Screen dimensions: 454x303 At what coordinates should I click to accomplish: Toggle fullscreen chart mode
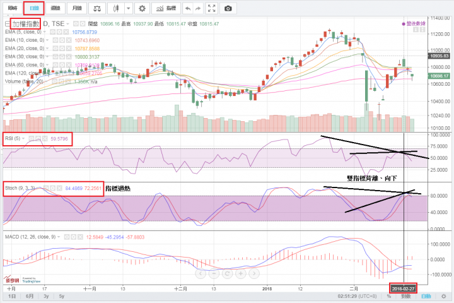(x=212, y=8)
